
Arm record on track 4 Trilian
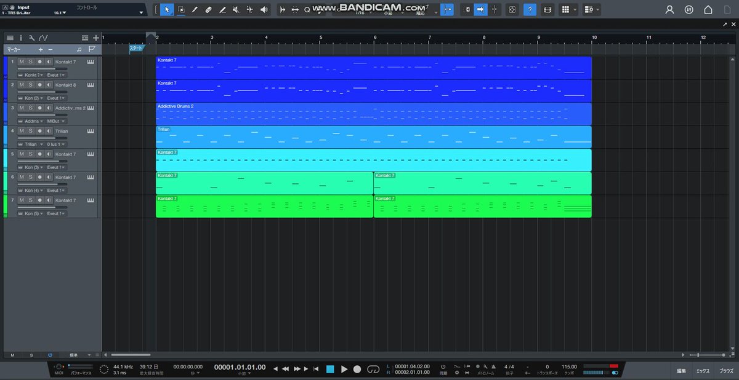39,131
